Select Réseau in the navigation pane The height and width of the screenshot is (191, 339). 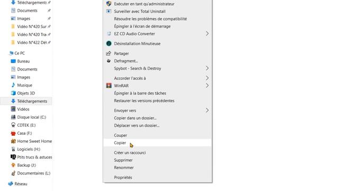pyautogui.click(x=18, y=184)
